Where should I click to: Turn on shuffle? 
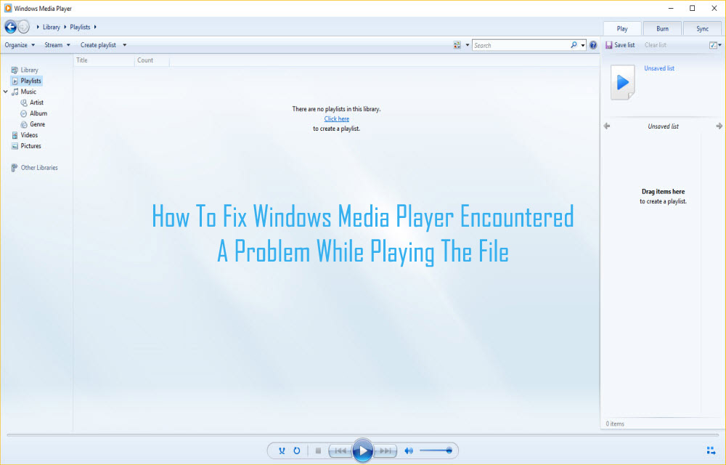coord(281,450)
